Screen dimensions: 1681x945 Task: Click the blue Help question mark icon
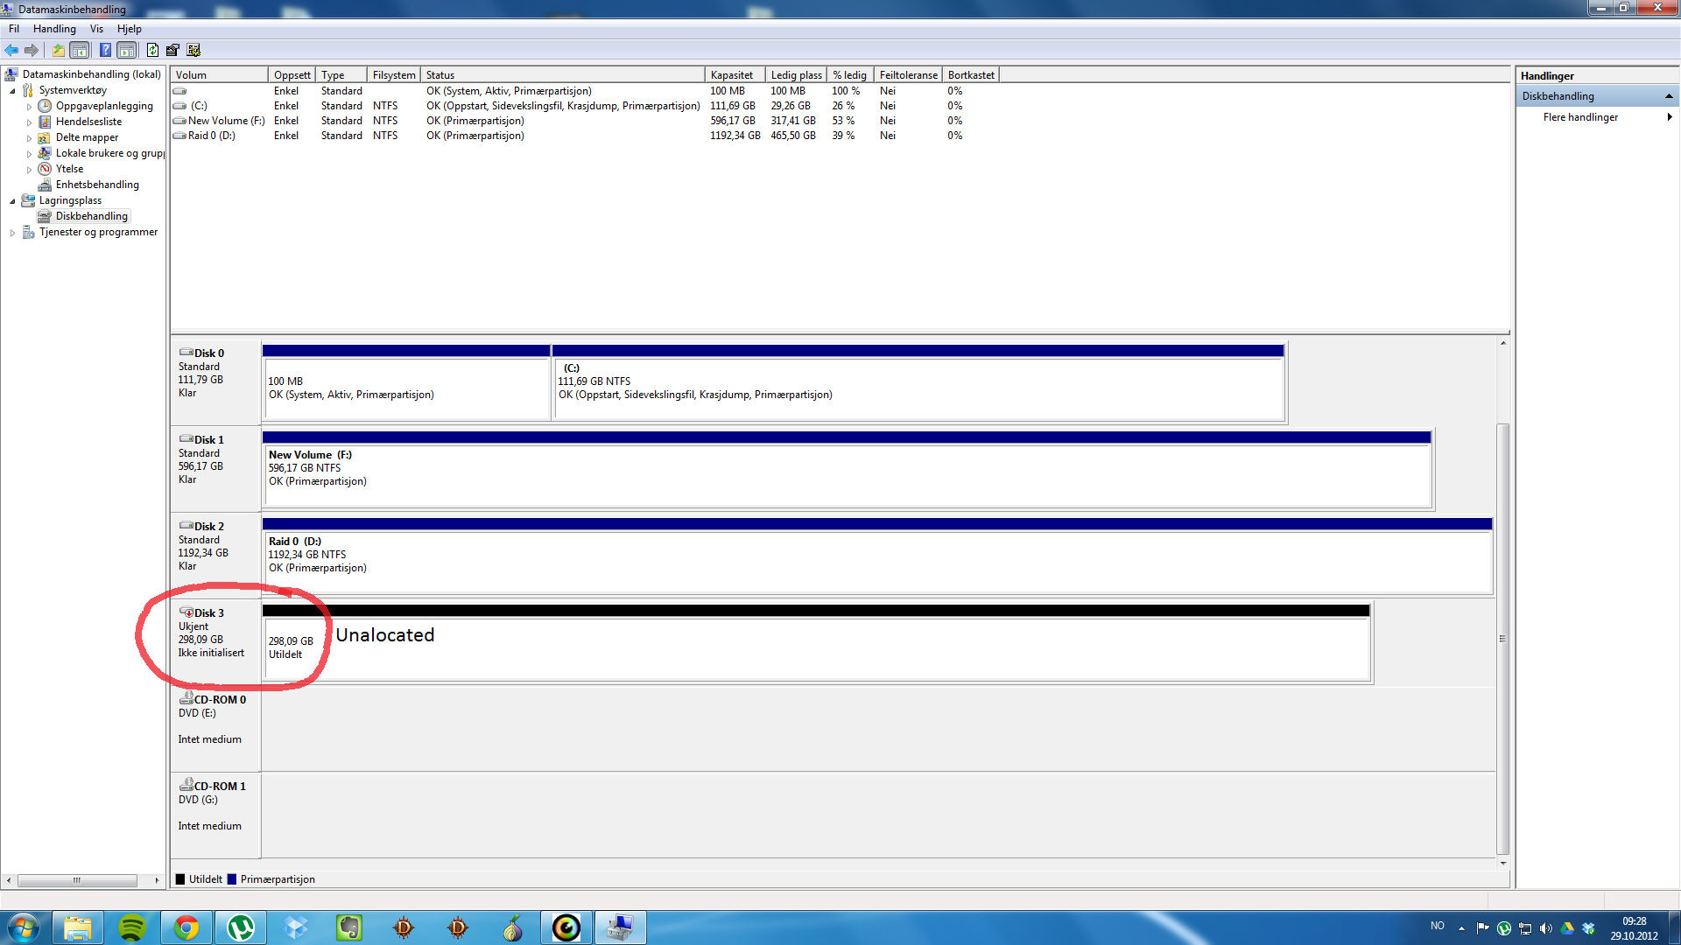(x=105, y=50)
